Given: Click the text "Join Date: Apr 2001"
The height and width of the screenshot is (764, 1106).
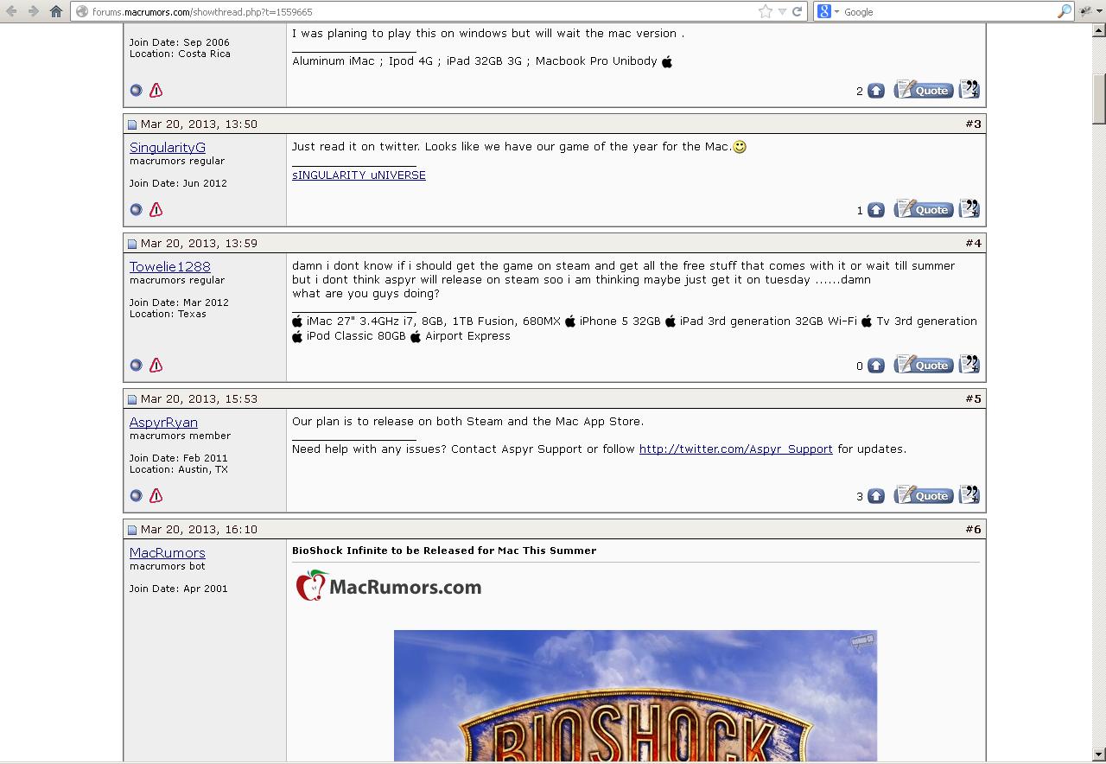Looking at the screenshot, I should (x=179, y=589).
